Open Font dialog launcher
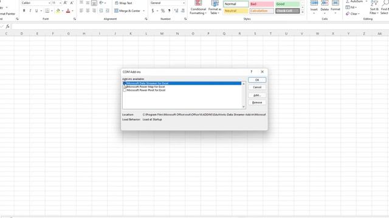This screenshot has height=218, width=389. 75,19
